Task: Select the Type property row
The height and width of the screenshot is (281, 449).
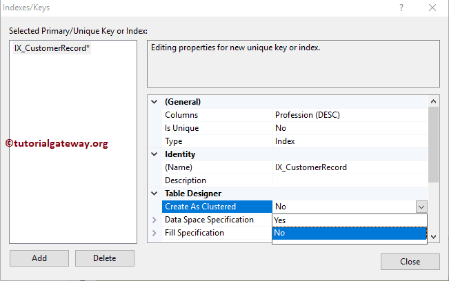Action: (x=295, y=141)
